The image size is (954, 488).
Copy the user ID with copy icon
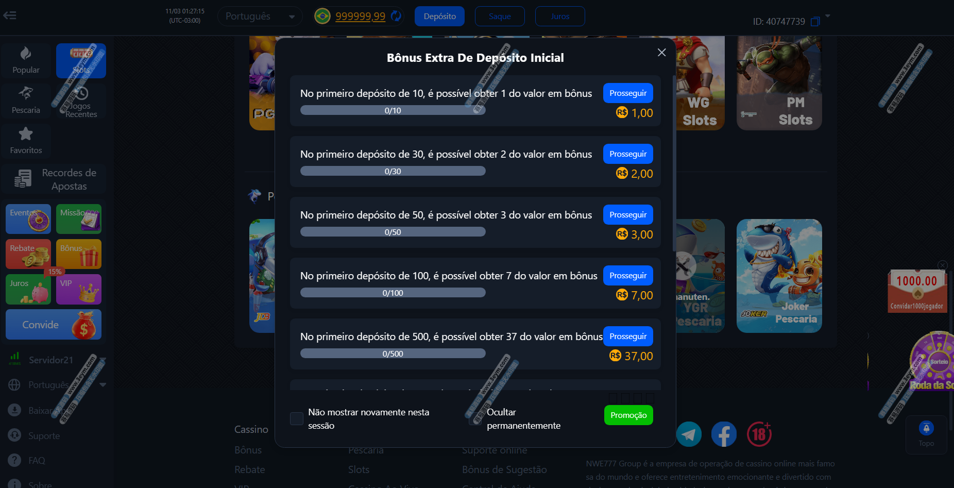tap(815, 22)
